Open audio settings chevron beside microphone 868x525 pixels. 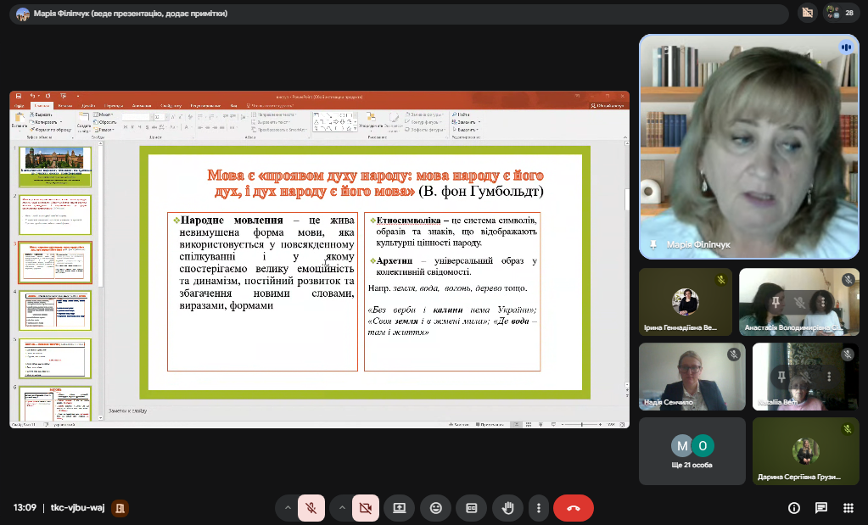[x=288, y=508]
